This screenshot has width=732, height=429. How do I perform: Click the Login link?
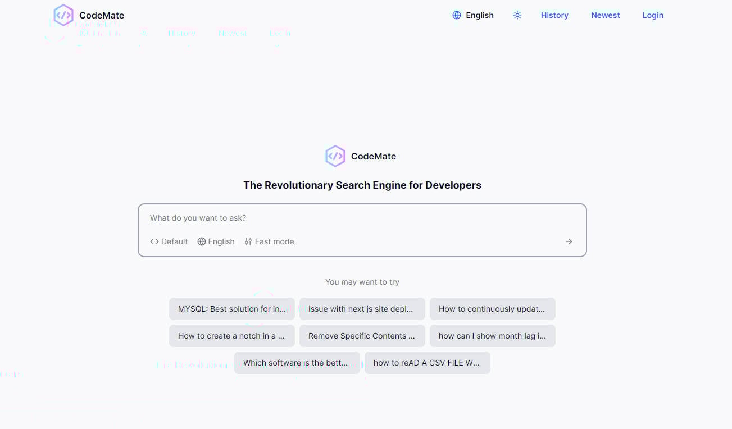click(652, 15)
